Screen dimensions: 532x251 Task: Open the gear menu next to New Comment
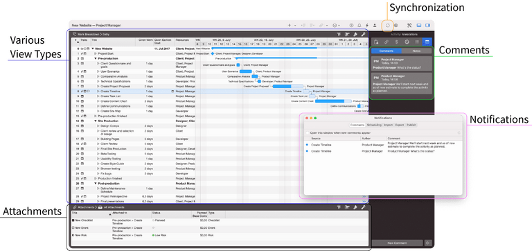428,243
